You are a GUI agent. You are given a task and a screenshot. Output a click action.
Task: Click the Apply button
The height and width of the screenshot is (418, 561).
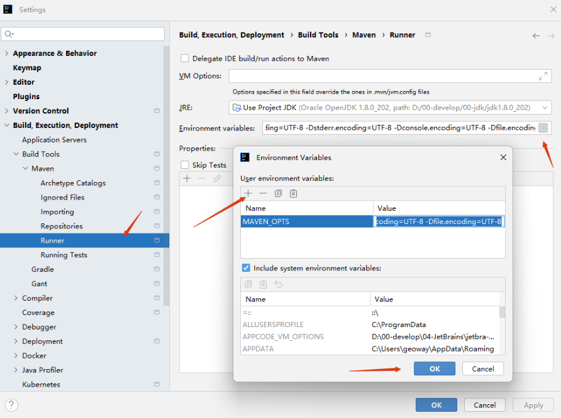(533, 405)
